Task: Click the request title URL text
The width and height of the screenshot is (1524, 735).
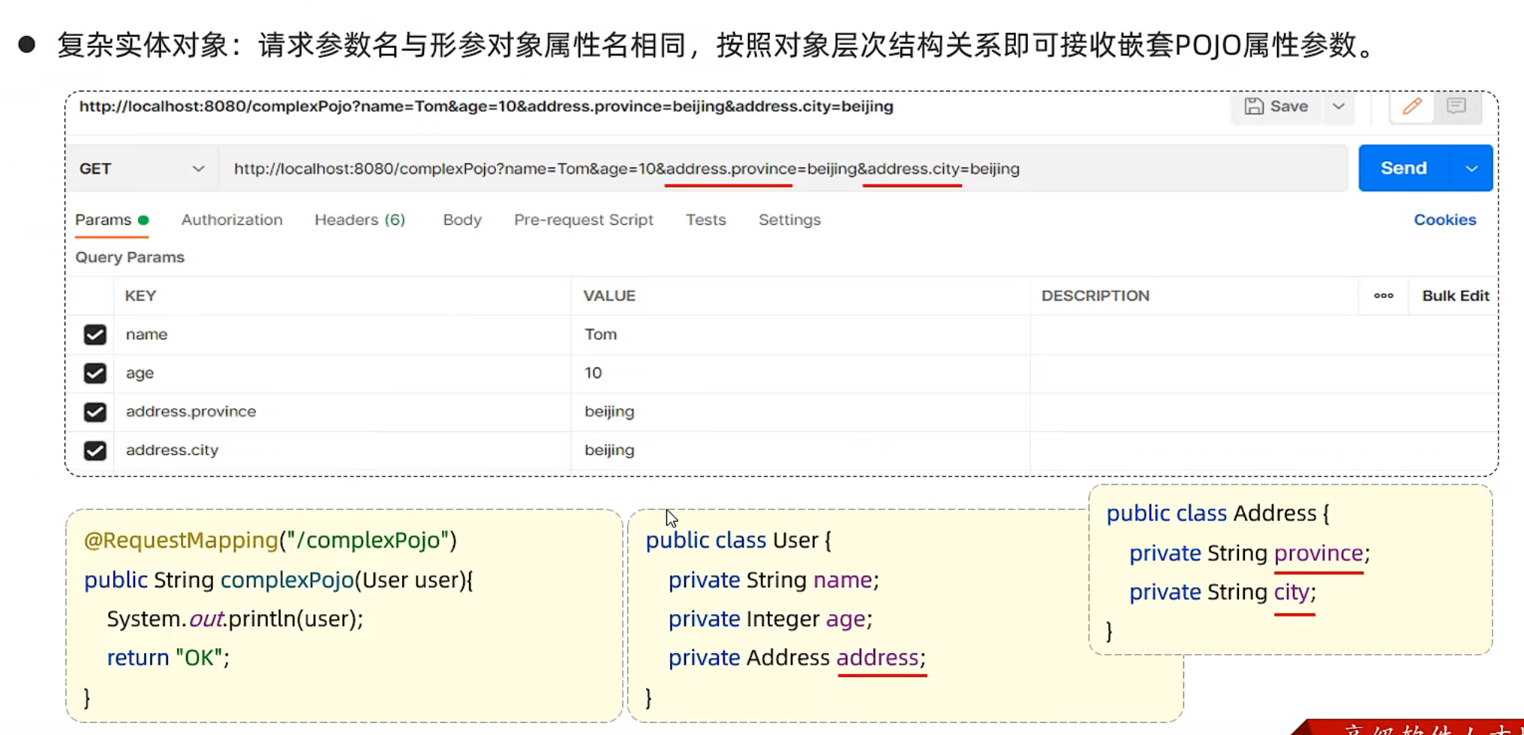Action: pyautogui.click(x=486, y=106)
